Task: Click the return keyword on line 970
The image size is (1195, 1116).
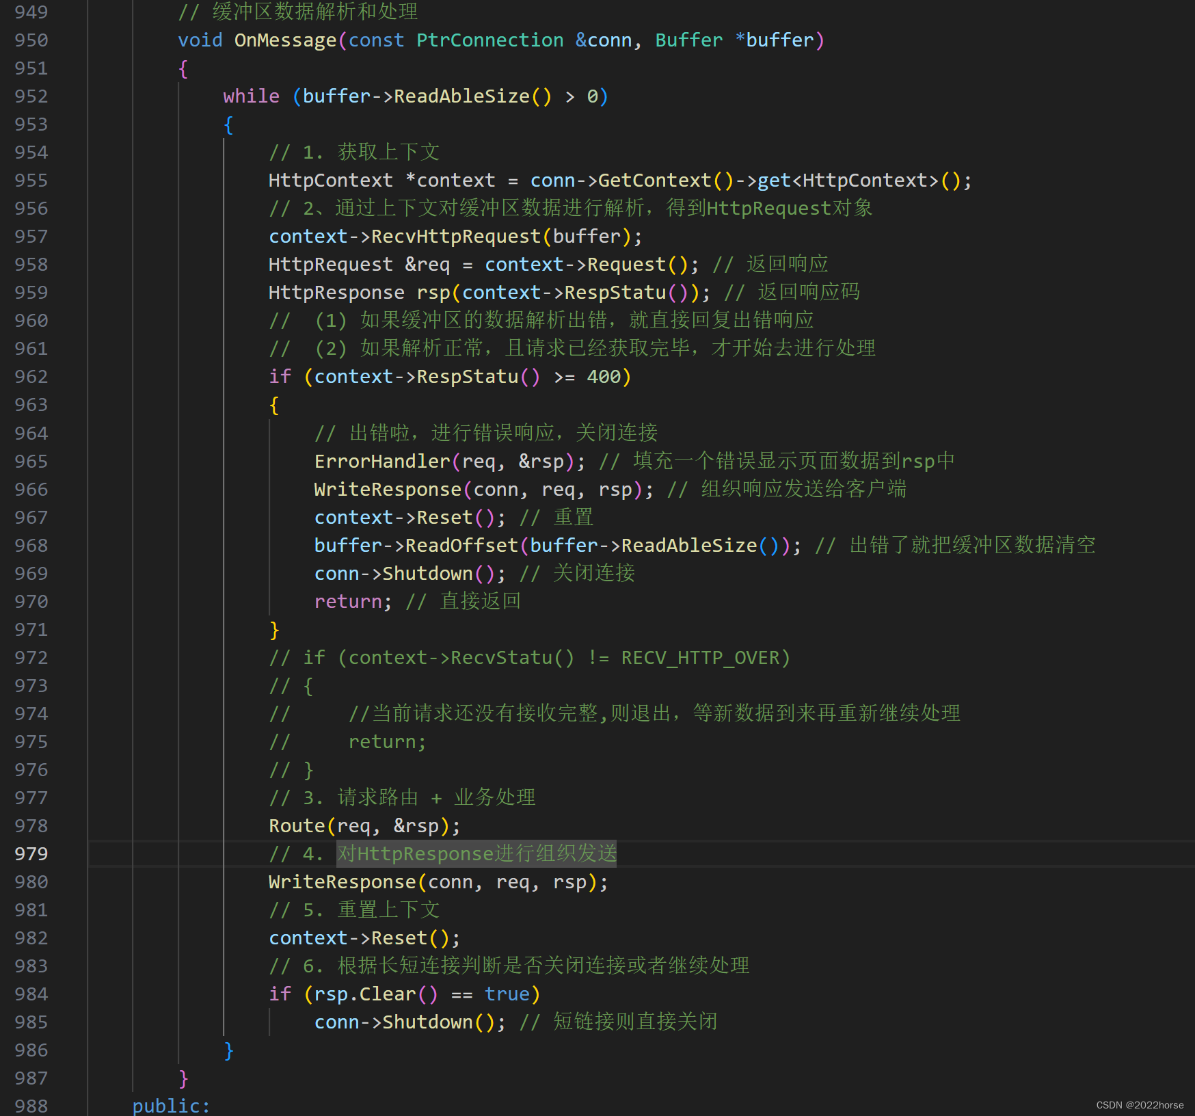Action: [348, 602]
